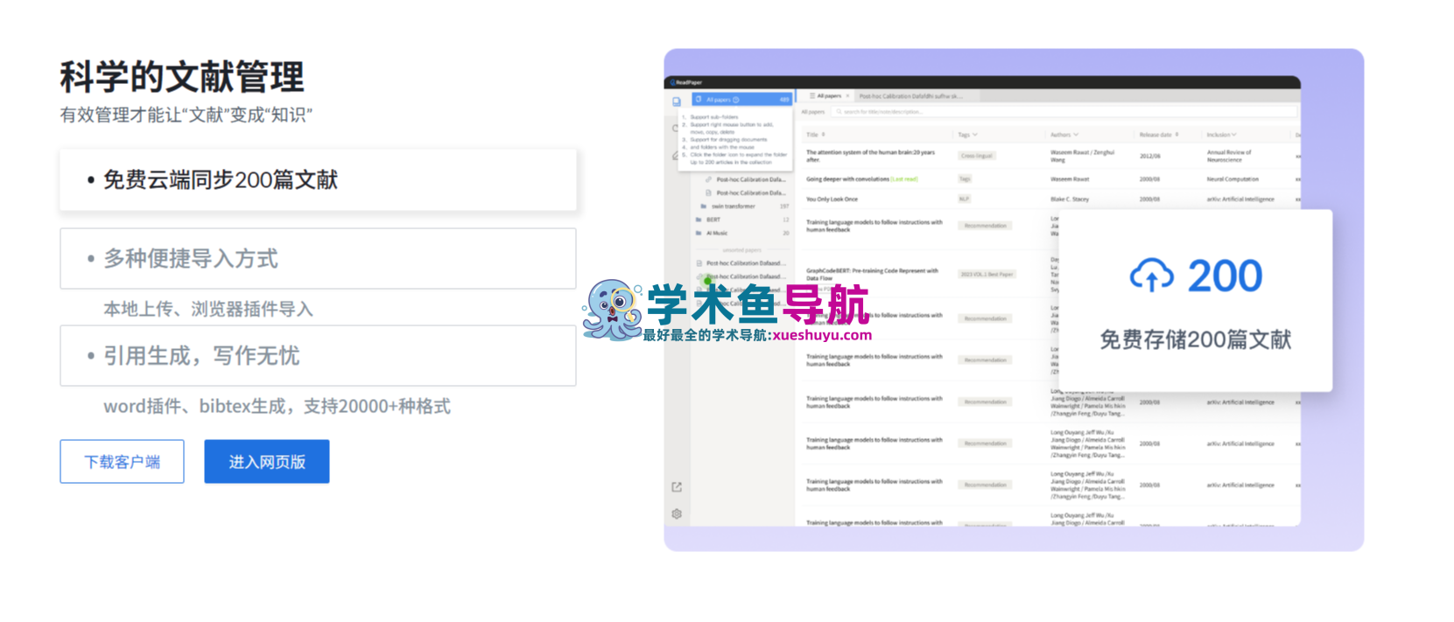
Task: Click the NLP tag
Action: [x=964, y=199]
